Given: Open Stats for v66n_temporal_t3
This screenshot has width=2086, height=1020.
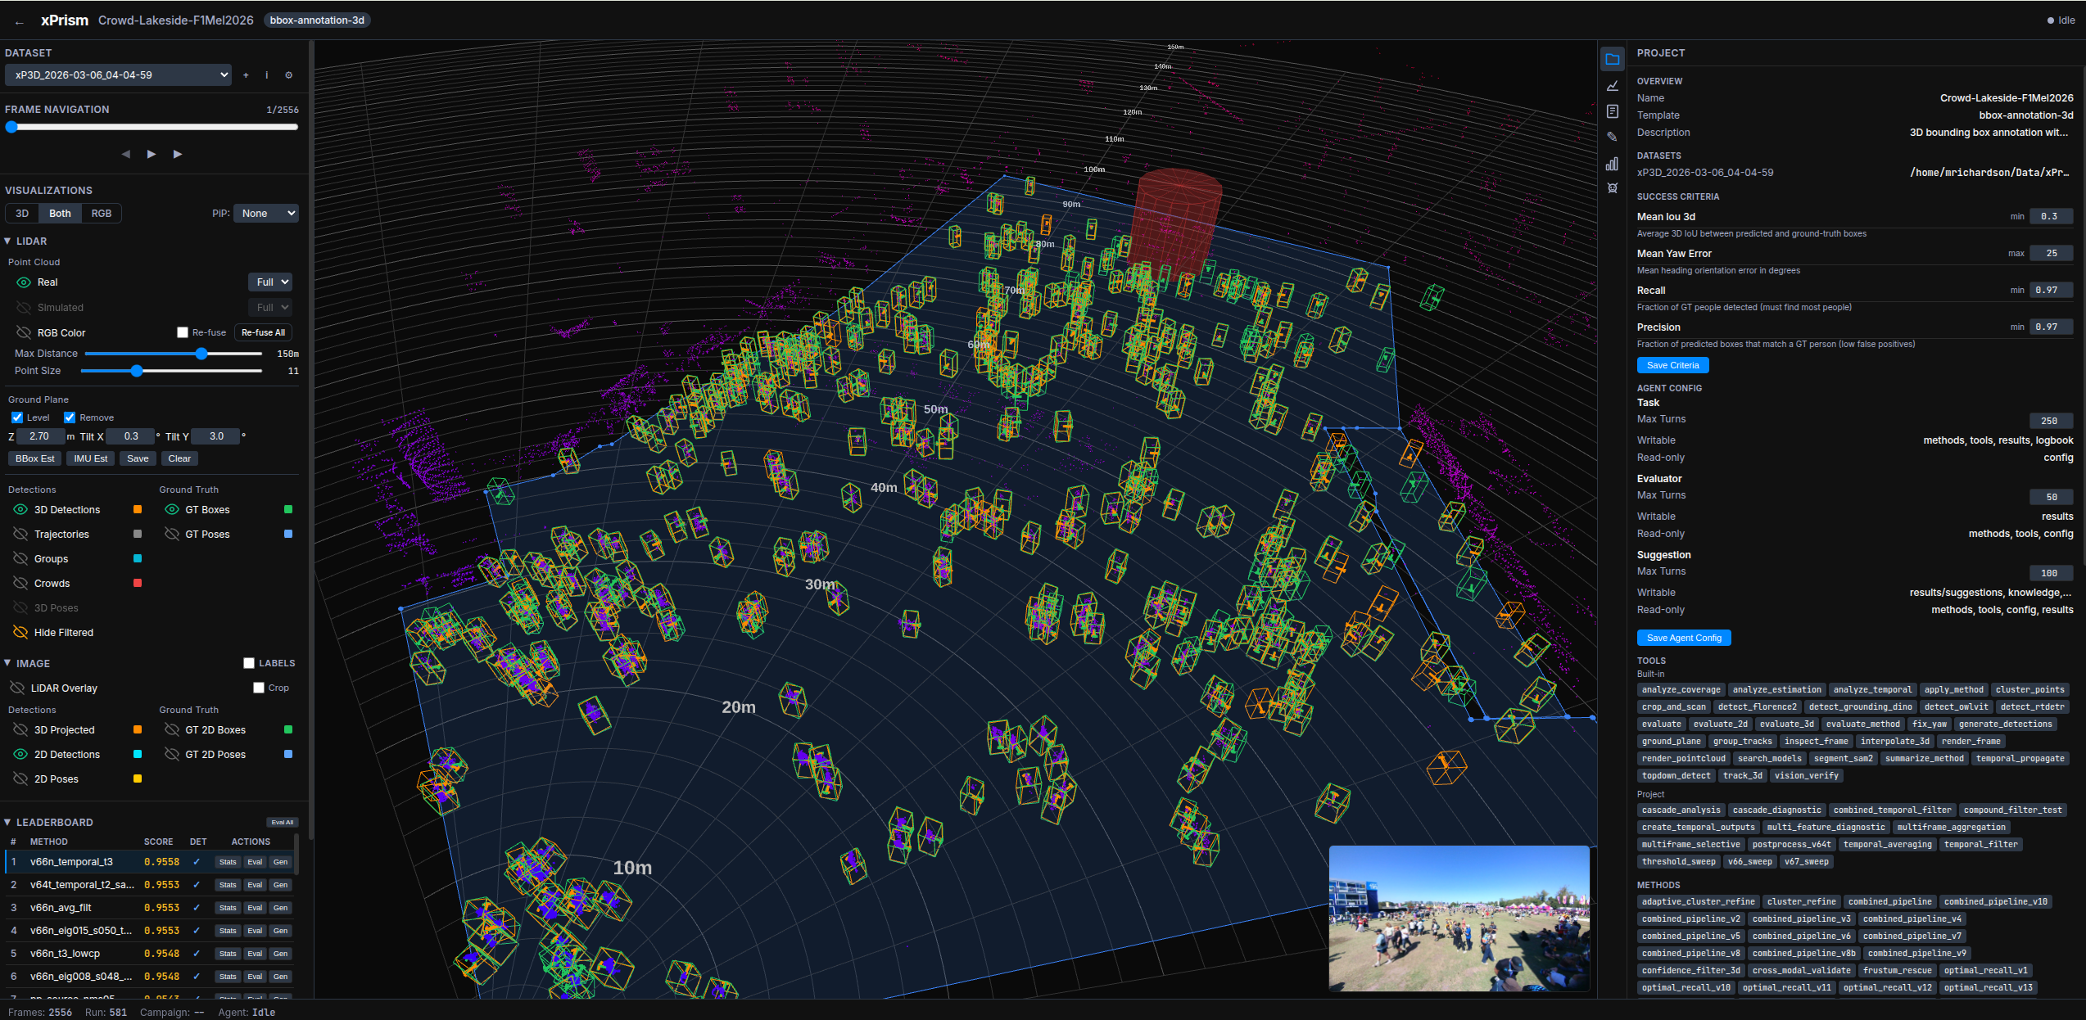Looking at the screenshot, I should (x=228, y=862).
